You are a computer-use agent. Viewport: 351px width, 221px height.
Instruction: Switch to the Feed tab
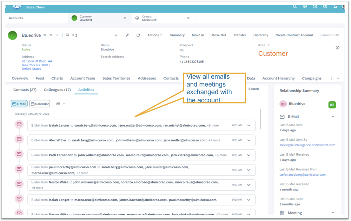pyautogui.click(x=40, y=78)
